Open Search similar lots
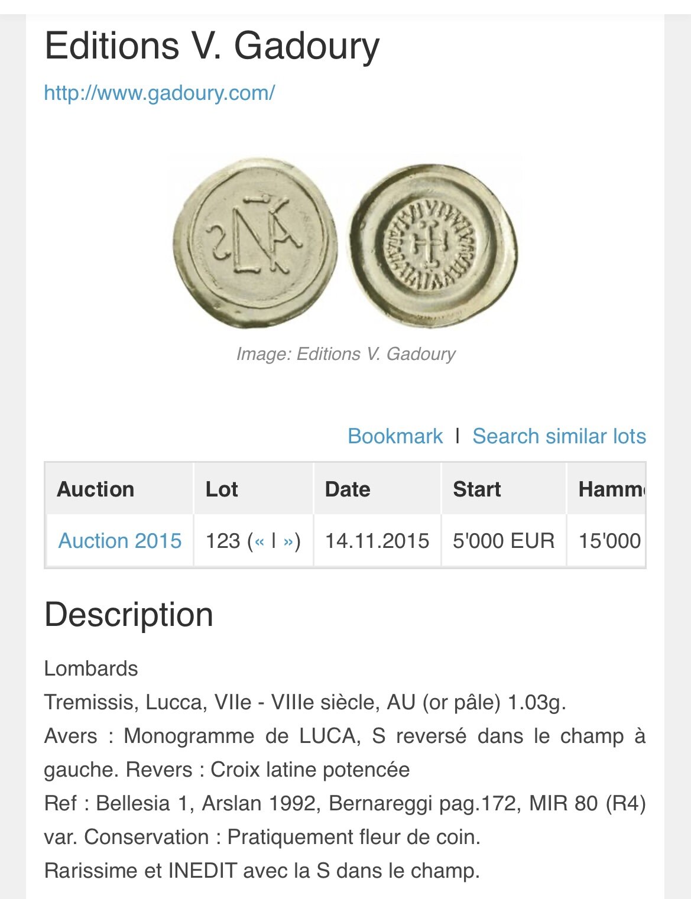Viewport: 691px width, 899px height. click(x=559, y=436)
